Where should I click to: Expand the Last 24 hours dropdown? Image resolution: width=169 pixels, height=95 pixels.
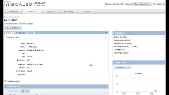122,68
